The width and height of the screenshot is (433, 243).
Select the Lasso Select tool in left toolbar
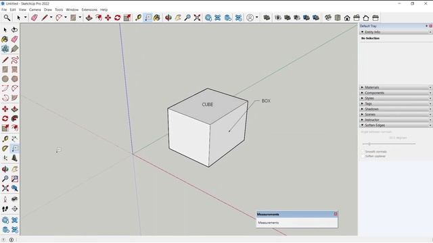pos(15,30)
